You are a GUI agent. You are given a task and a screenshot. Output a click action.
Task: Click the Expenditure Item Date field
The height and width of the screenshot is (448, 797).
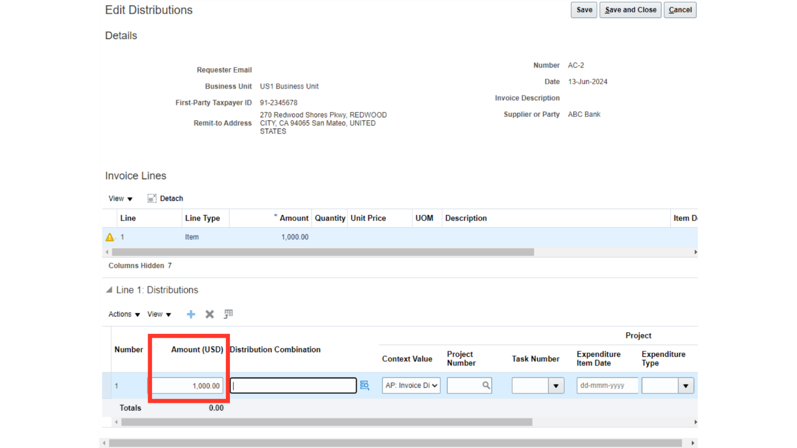607,386
